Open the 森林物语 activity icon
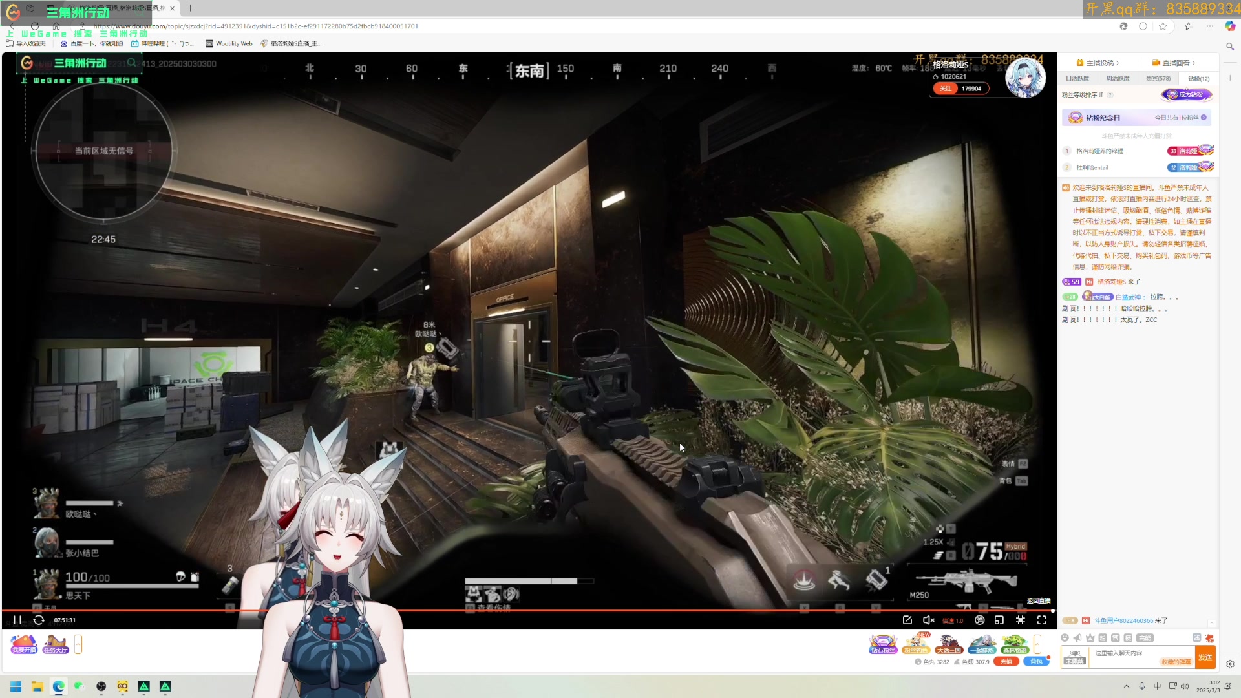 click(1015, 644)
